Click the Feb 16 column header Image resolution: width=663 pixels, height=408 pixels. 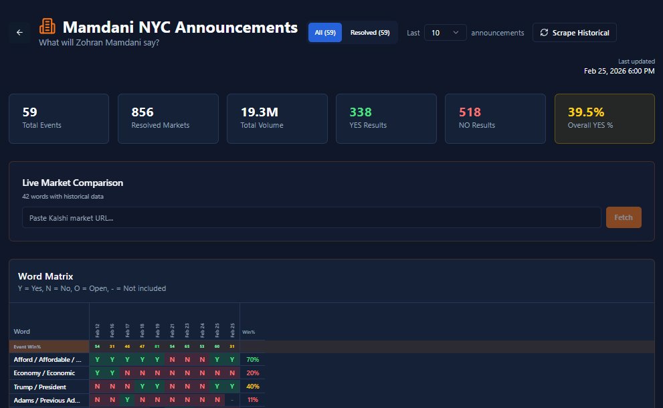pos(112,330)
